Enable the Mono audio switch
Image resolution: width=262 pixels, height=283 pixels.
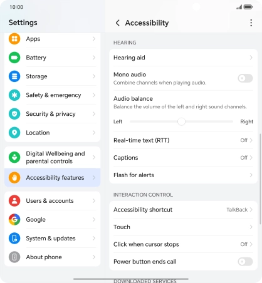(245, 78)
